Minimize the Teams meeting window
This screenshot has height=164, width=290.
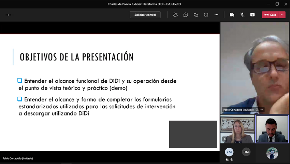click(269, 4)
